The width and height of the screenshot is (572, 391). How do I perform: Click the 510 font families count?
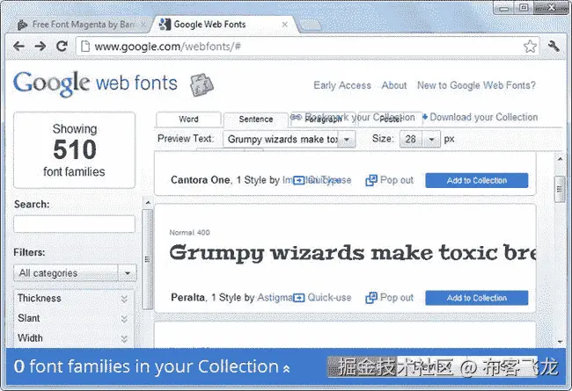coord(75,149)
